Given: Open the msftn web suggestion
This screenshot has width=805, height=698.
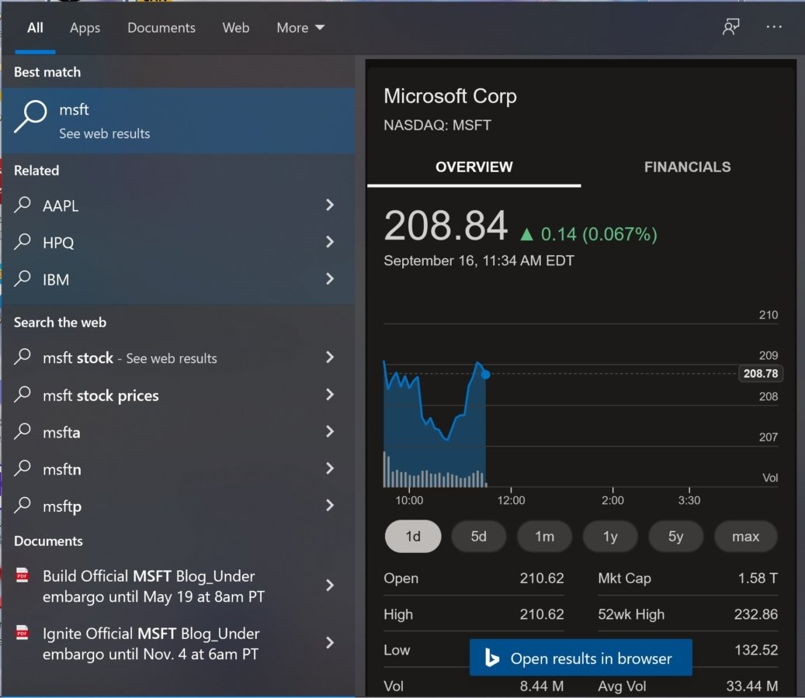Looking at the screenshot, I should tap(178, 468).
